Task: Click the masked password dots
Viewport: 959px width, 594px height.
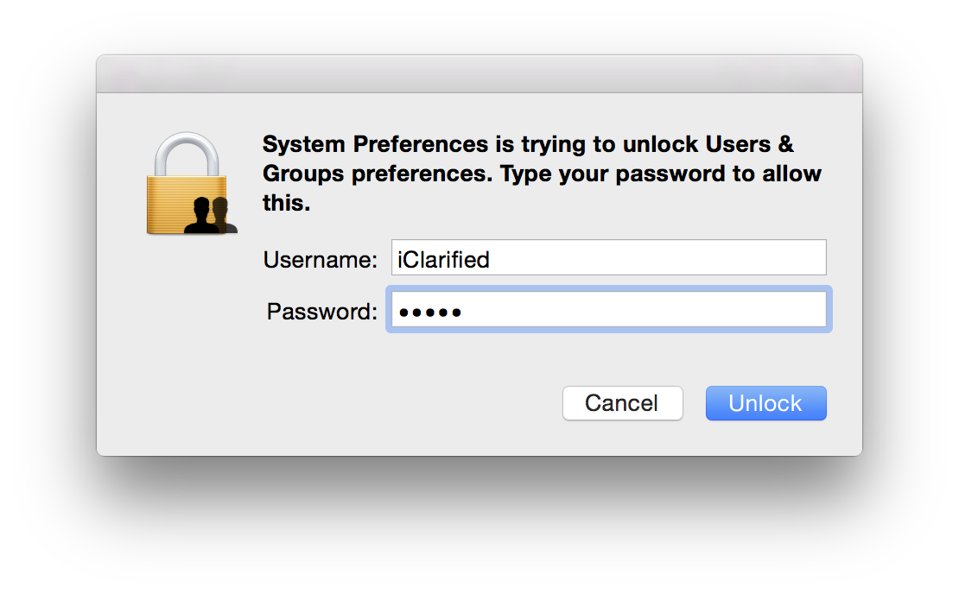Action: 429,312
